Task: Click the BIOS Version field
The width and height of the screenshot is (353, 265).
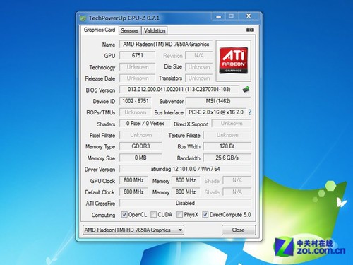Action: click(x=179, y=90)
